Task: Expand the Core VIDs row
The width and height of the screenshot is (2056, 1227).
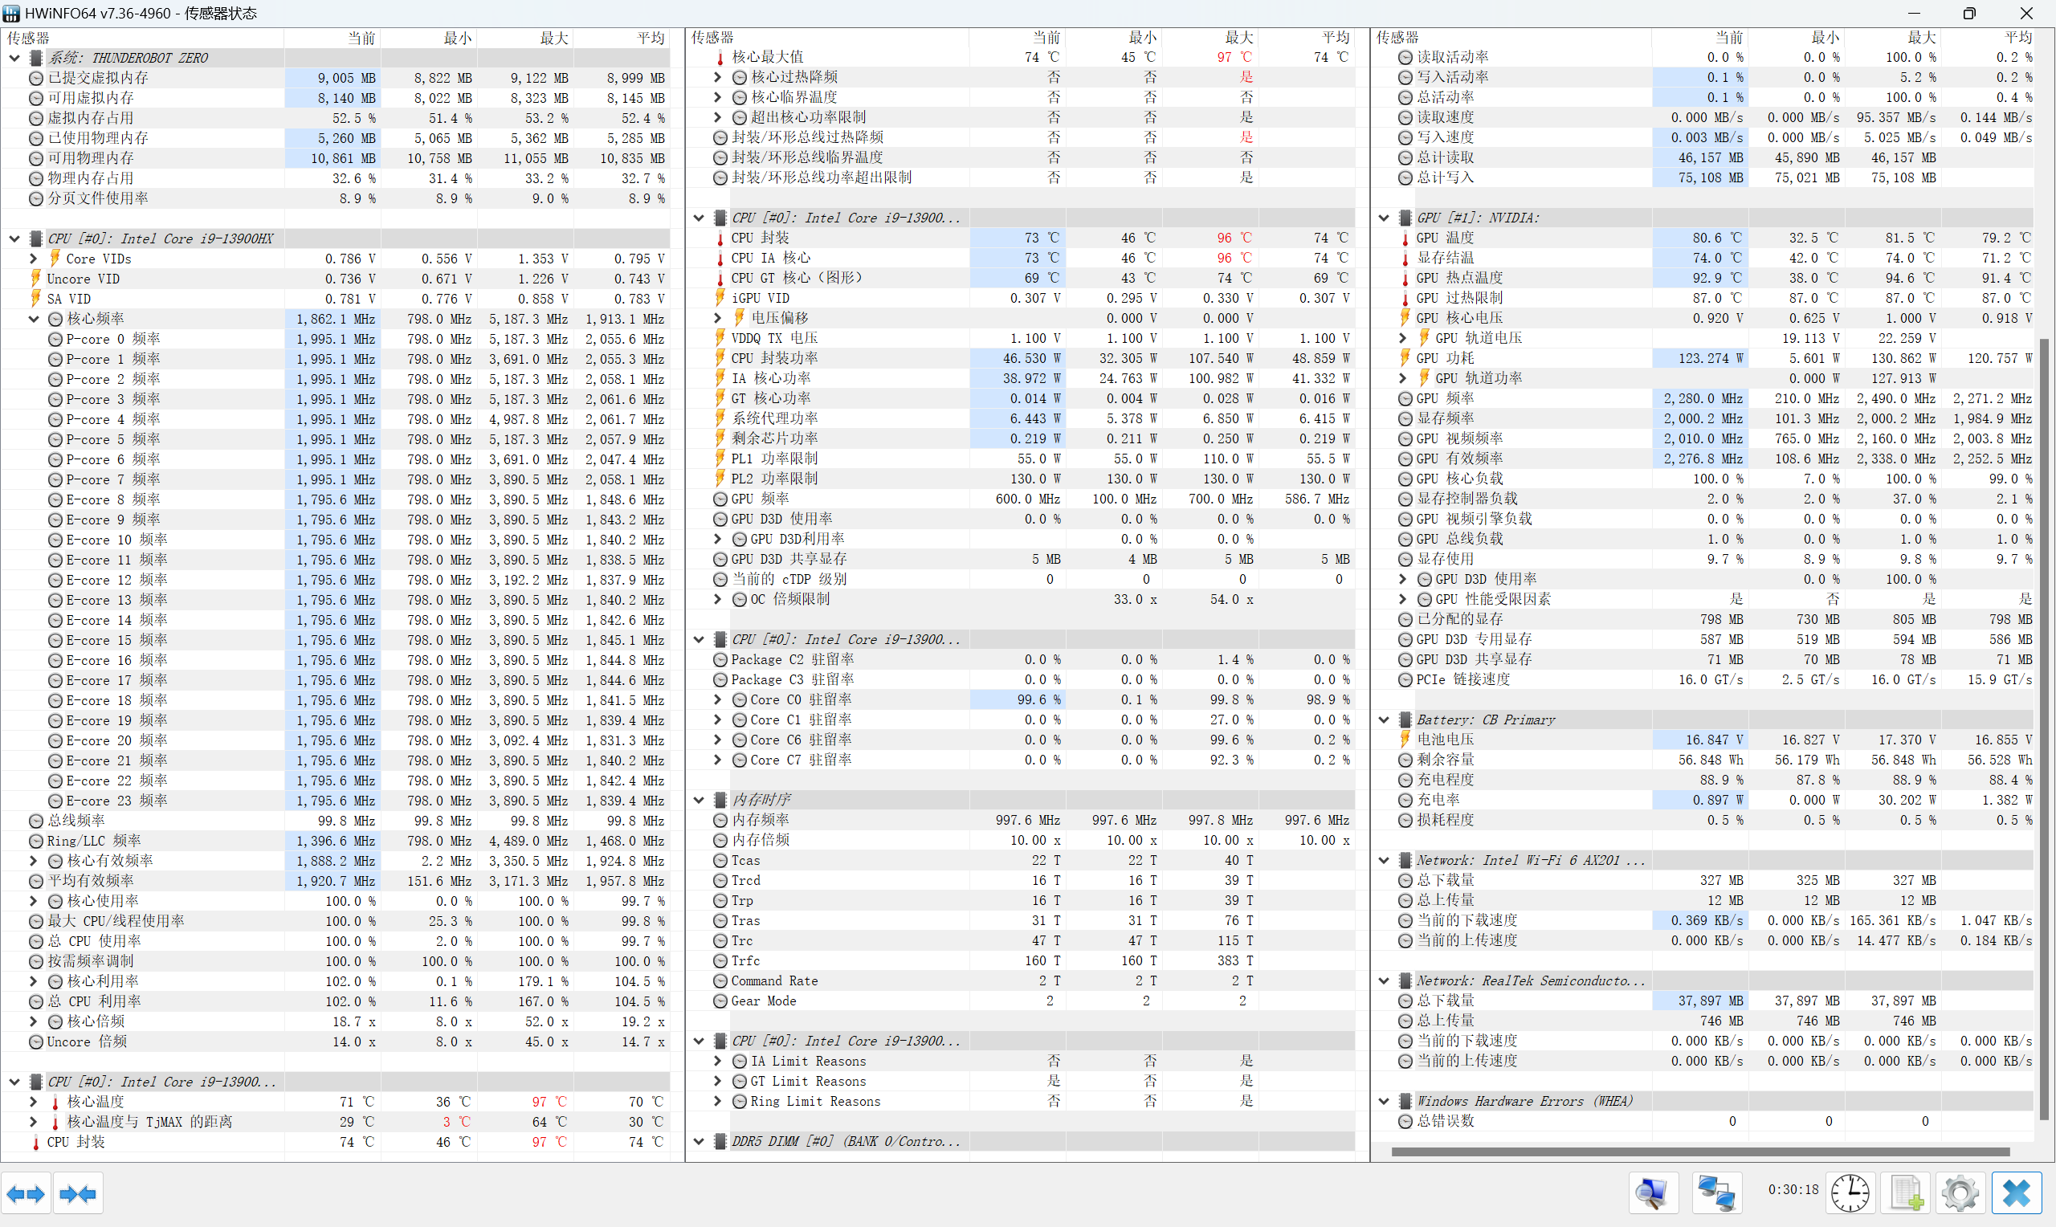Action: (x=33, y=259)
